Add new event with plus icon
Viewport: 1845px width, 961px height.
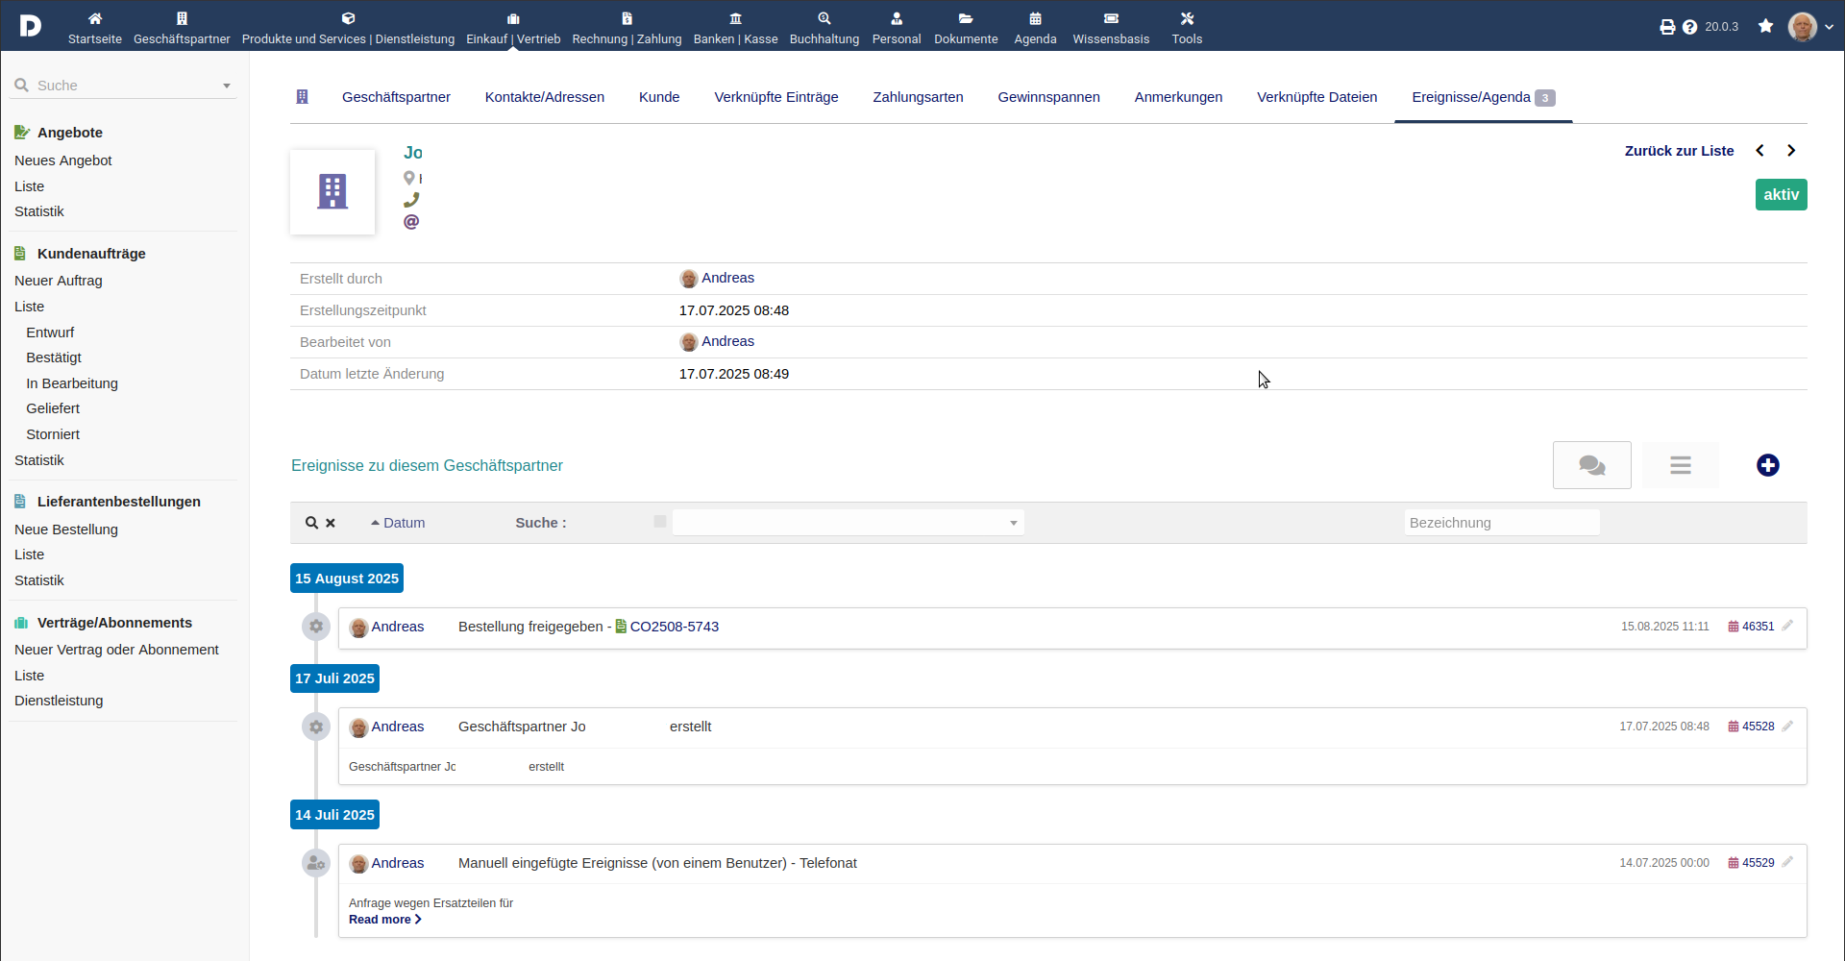(1767, 465)
